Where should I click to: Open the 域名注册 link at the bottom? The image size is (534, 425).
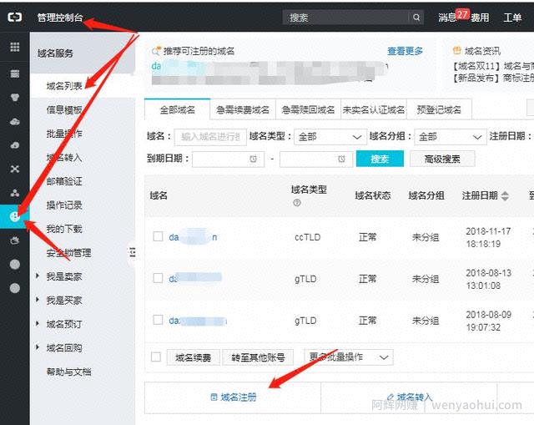click(x=234, y=397)
